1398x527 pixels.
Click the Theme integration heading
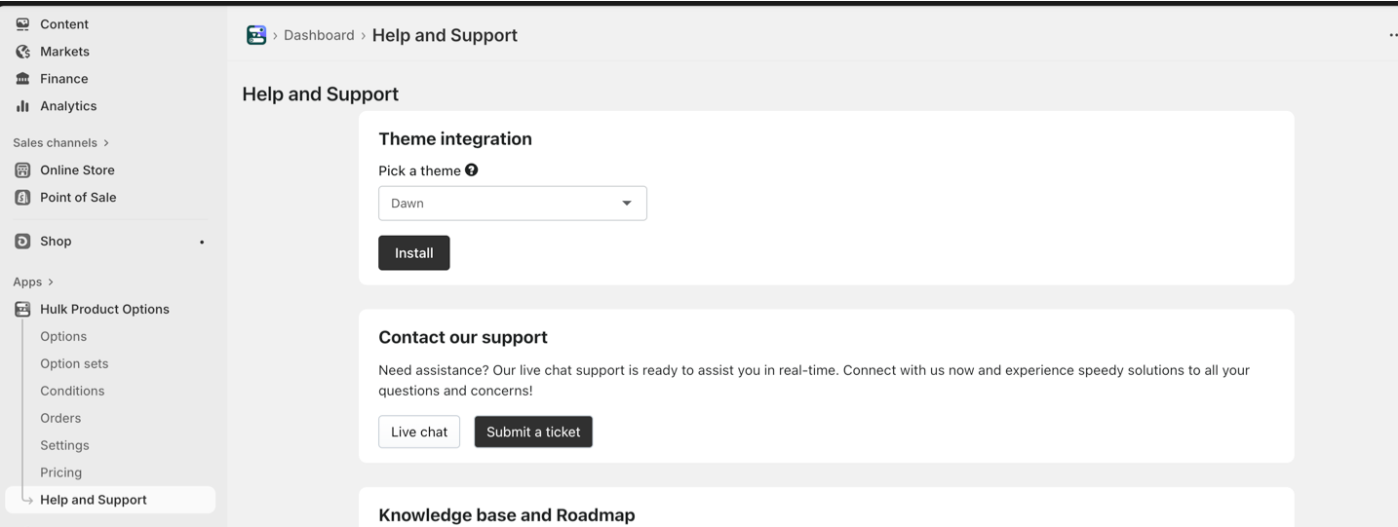point(455,139)
